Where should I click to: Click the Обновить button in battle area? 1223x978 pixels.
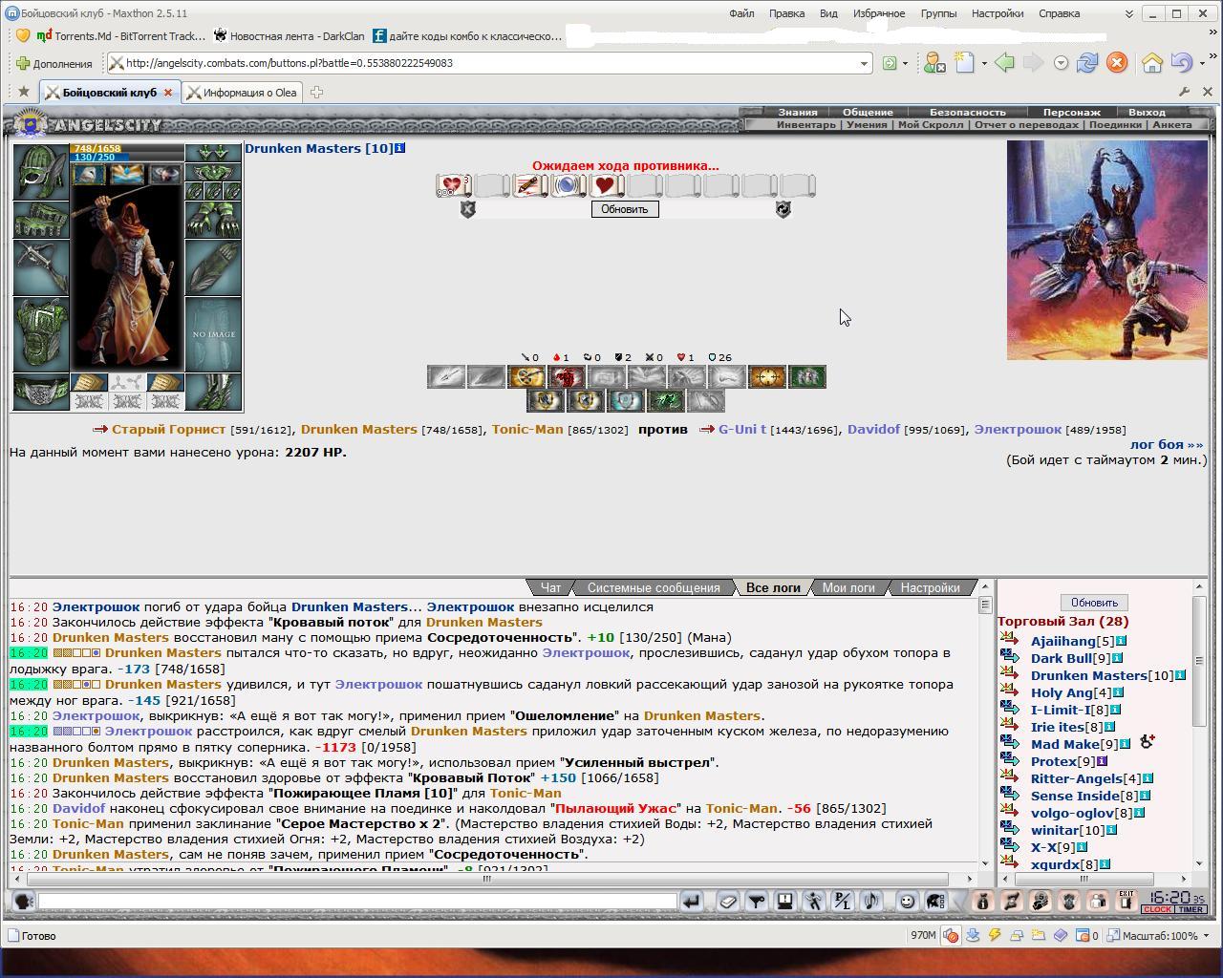(625, 209)
